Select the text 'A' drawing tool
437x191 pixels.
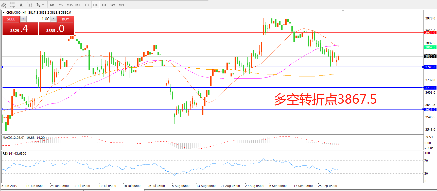[21, 5]
